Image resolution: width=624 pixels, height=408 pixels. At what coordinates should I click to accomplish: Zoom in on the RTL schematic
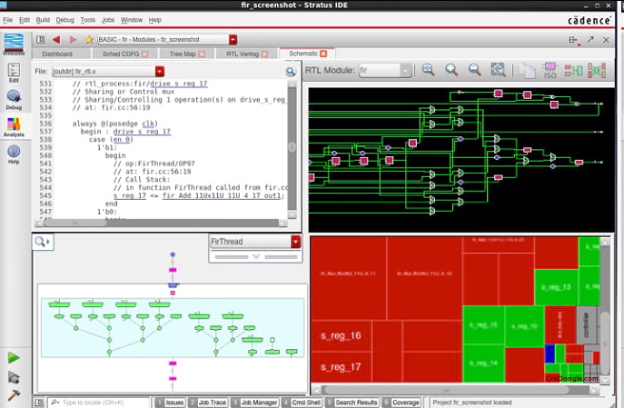click(428, 70)
